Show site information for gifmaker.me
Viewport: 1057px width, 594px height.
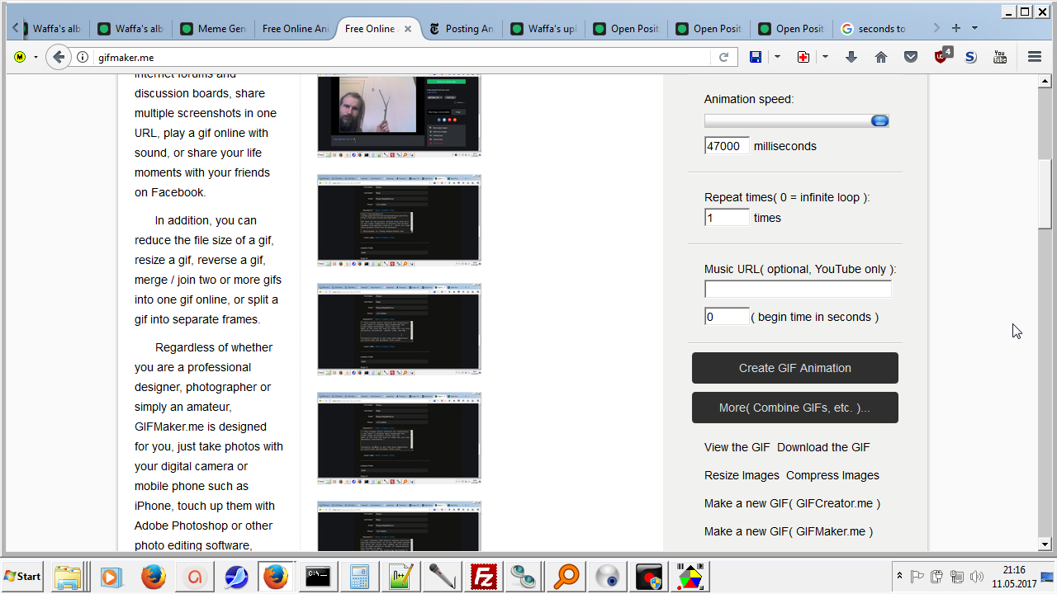[83, 57]
